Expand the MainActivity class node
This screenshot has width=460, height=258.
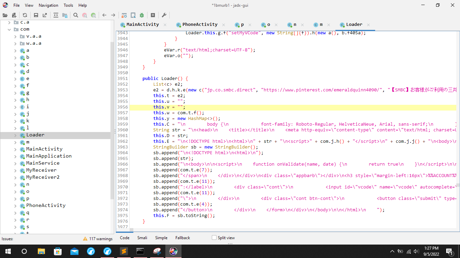tap(15, 149)
